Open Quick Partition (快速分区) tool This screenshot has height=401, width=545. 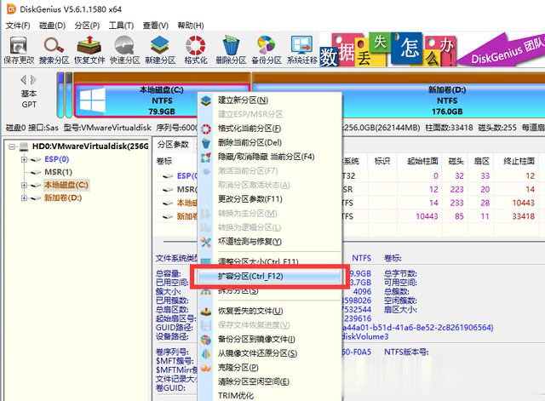coord(125,50)
